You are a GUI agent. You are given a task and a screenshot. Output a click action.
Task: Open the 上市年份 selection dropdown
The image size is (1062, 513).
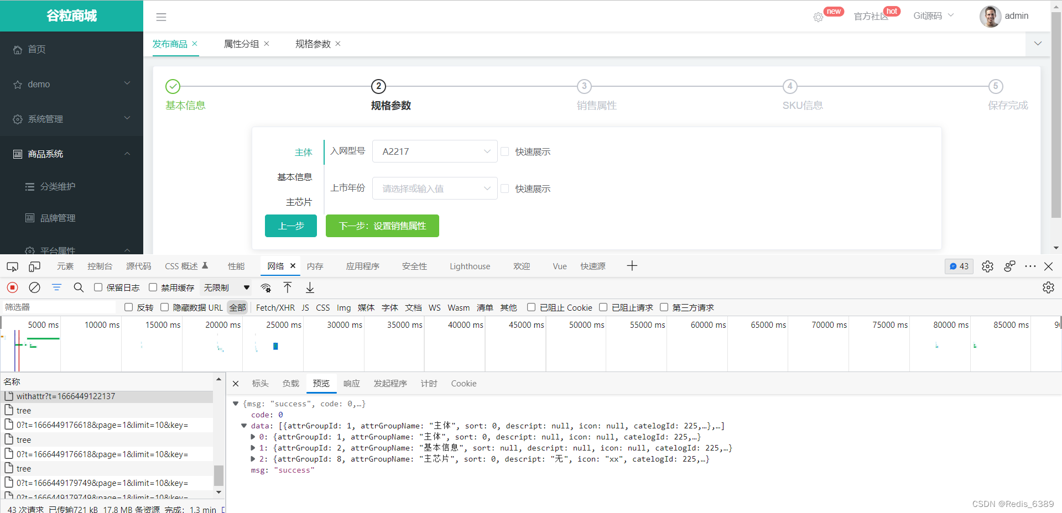(435, 188)
